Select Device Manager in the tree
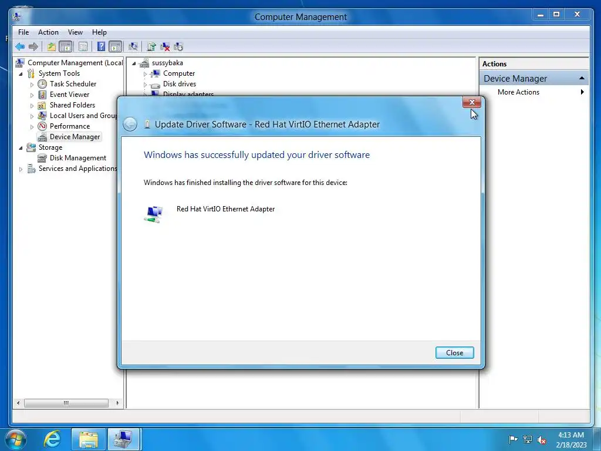601x451 pixels. tap(75, 137)
